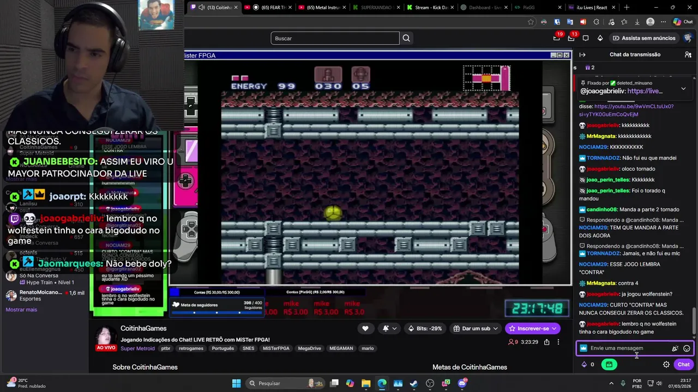Open the taskbar weather widget showing 20°C
Screen dimensions: 698x392
(27, 383)
